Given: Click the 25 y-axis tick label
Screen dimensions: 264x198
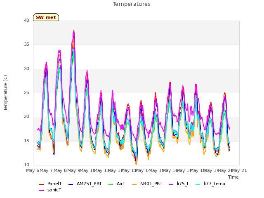Looking at the screenshot, I should (x=26, y=92).
